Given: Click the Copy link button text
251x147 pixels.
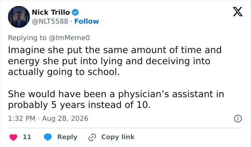Looking at the screenshot, I should [x=118, y=137].
